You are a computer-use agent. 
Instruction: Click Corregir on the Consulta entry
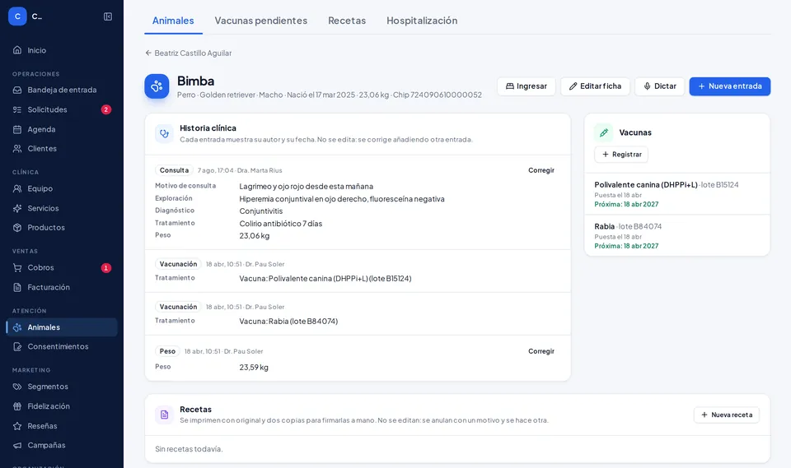coord(541,170)
